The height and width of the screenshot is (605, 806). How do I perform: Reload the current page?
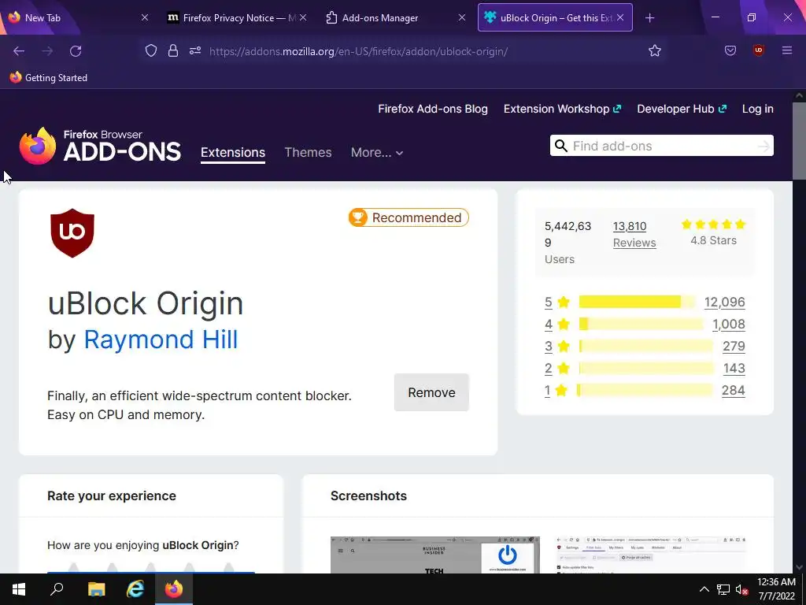click(76, 51)
